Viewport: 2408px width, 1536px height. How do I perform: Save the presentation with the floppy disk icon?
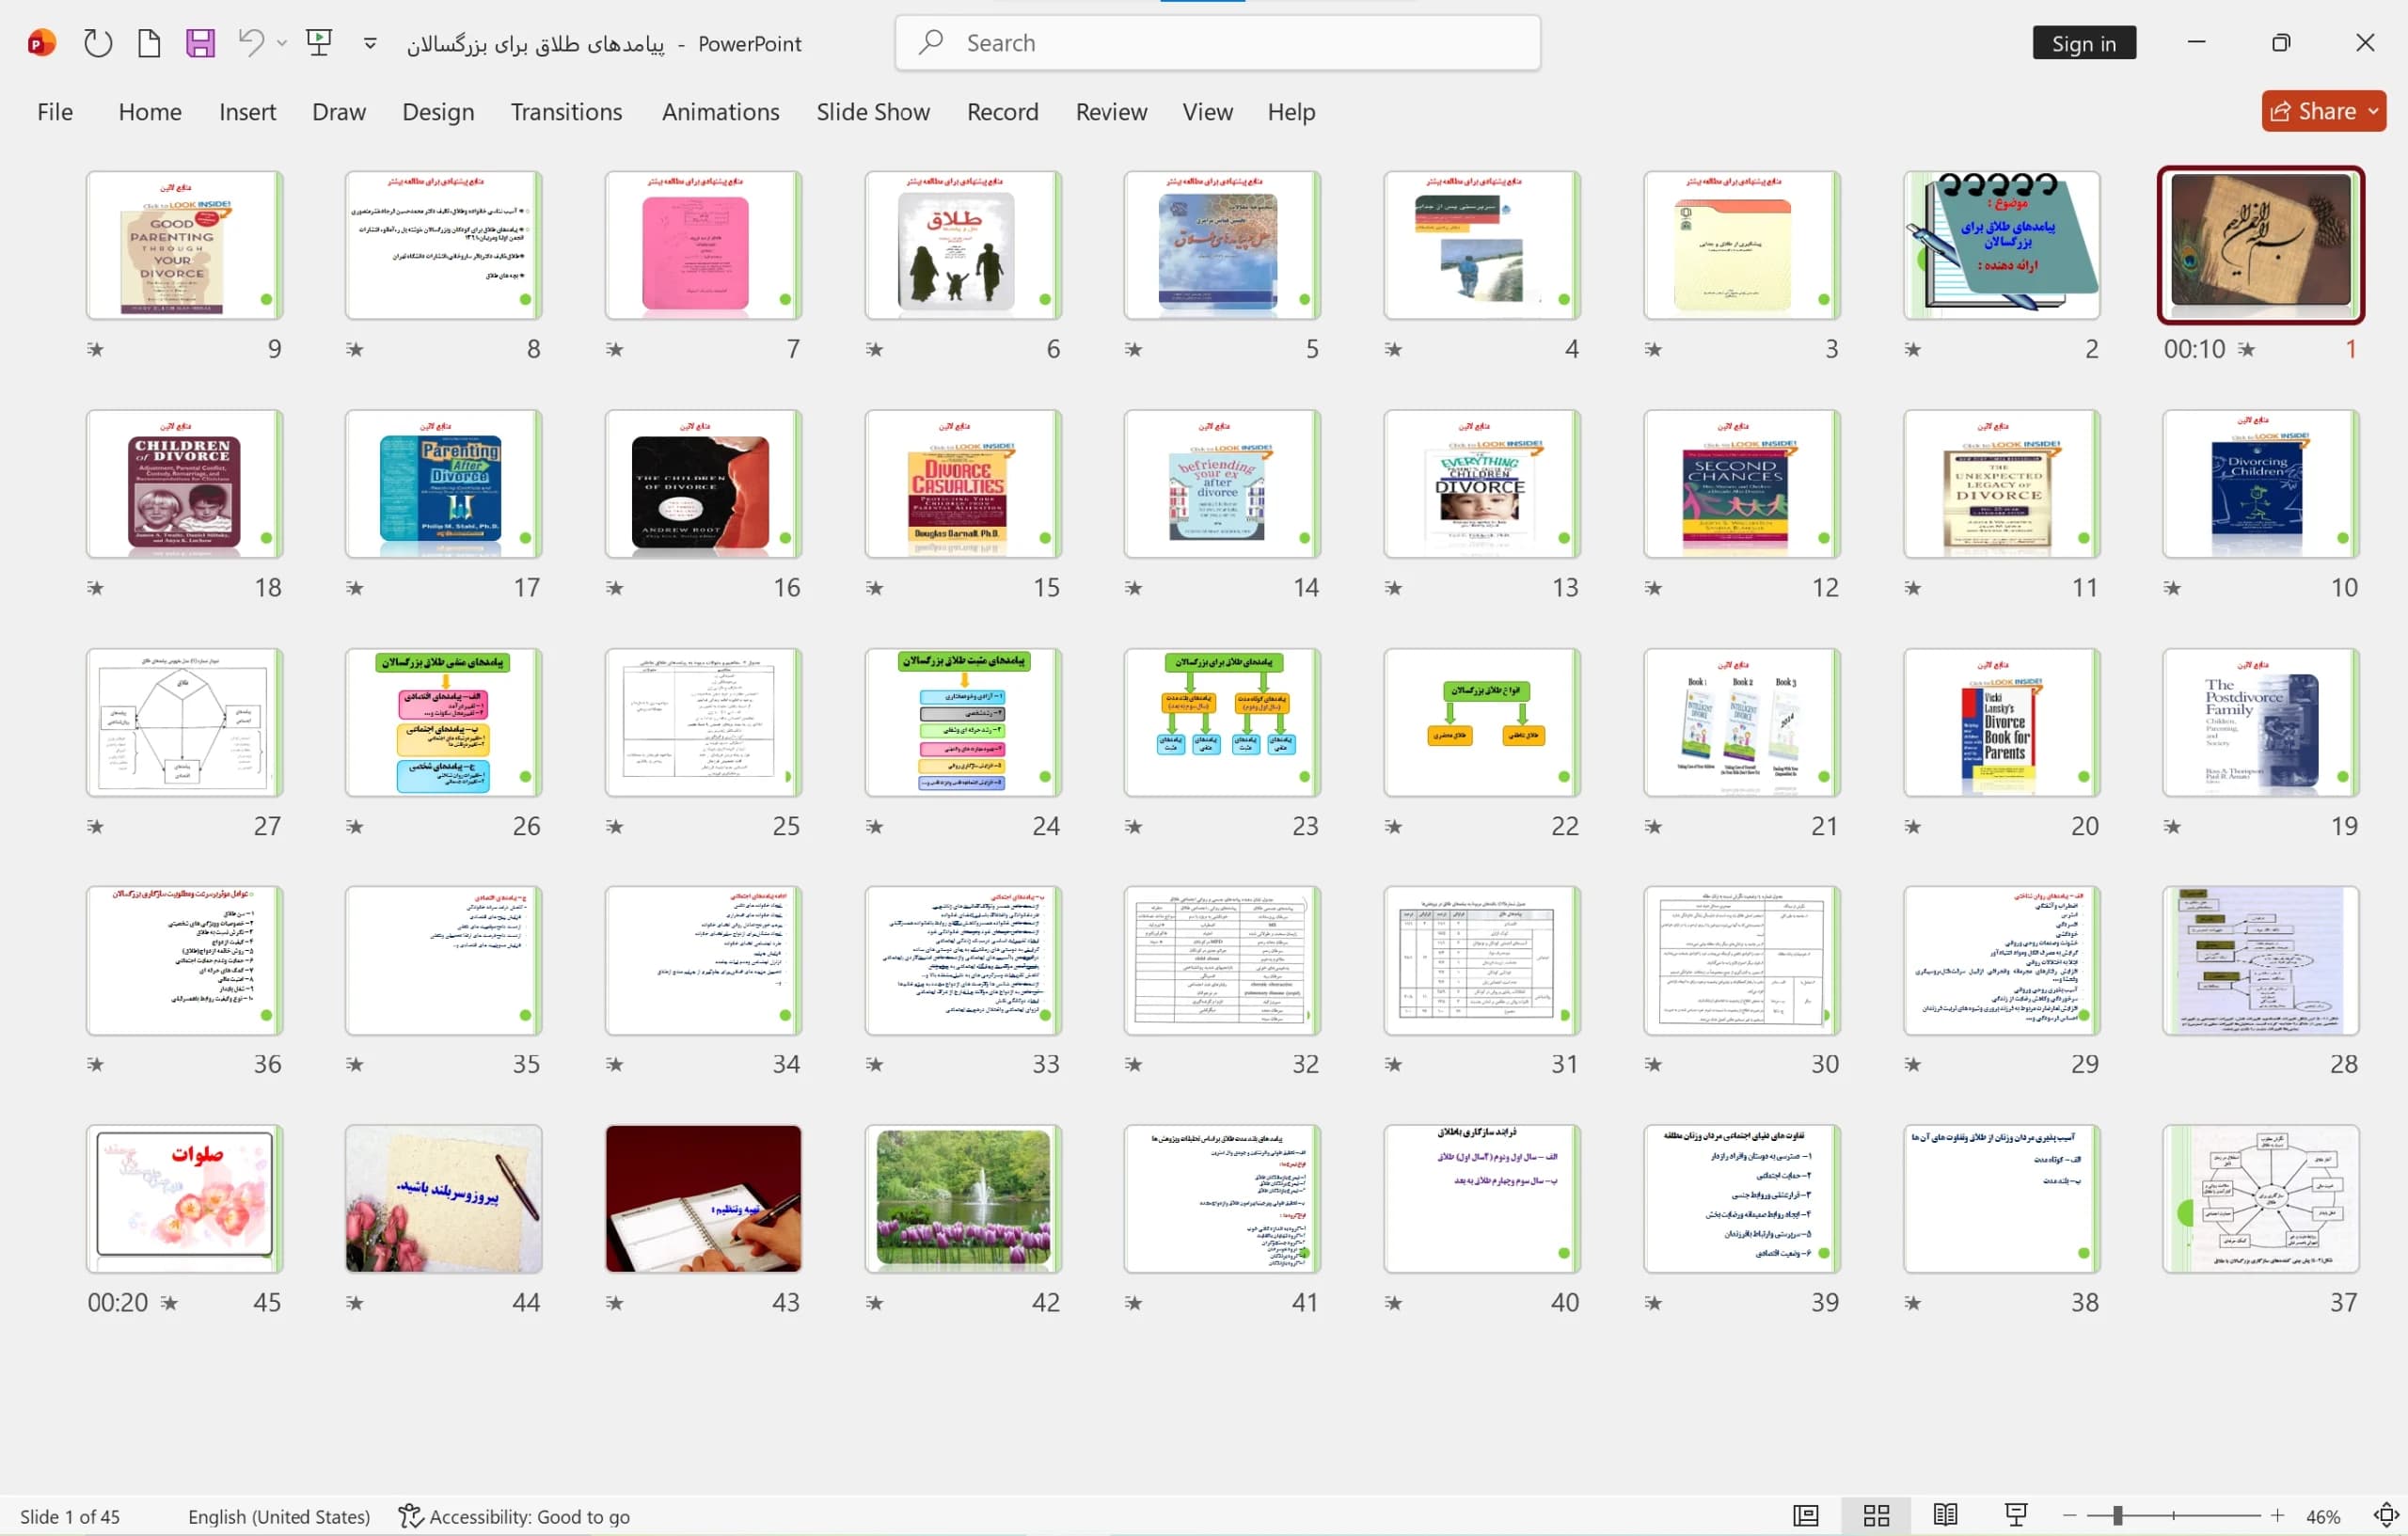click(200, 43)
